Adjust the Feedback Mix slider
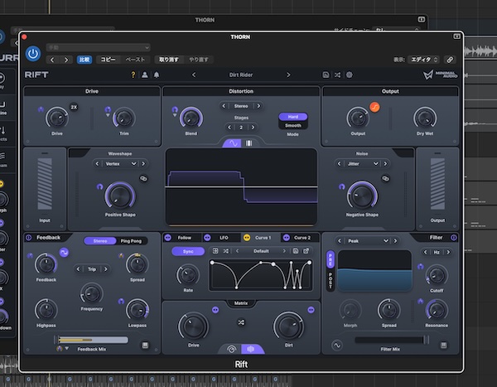497x387 pixels. tap(92, 340)
